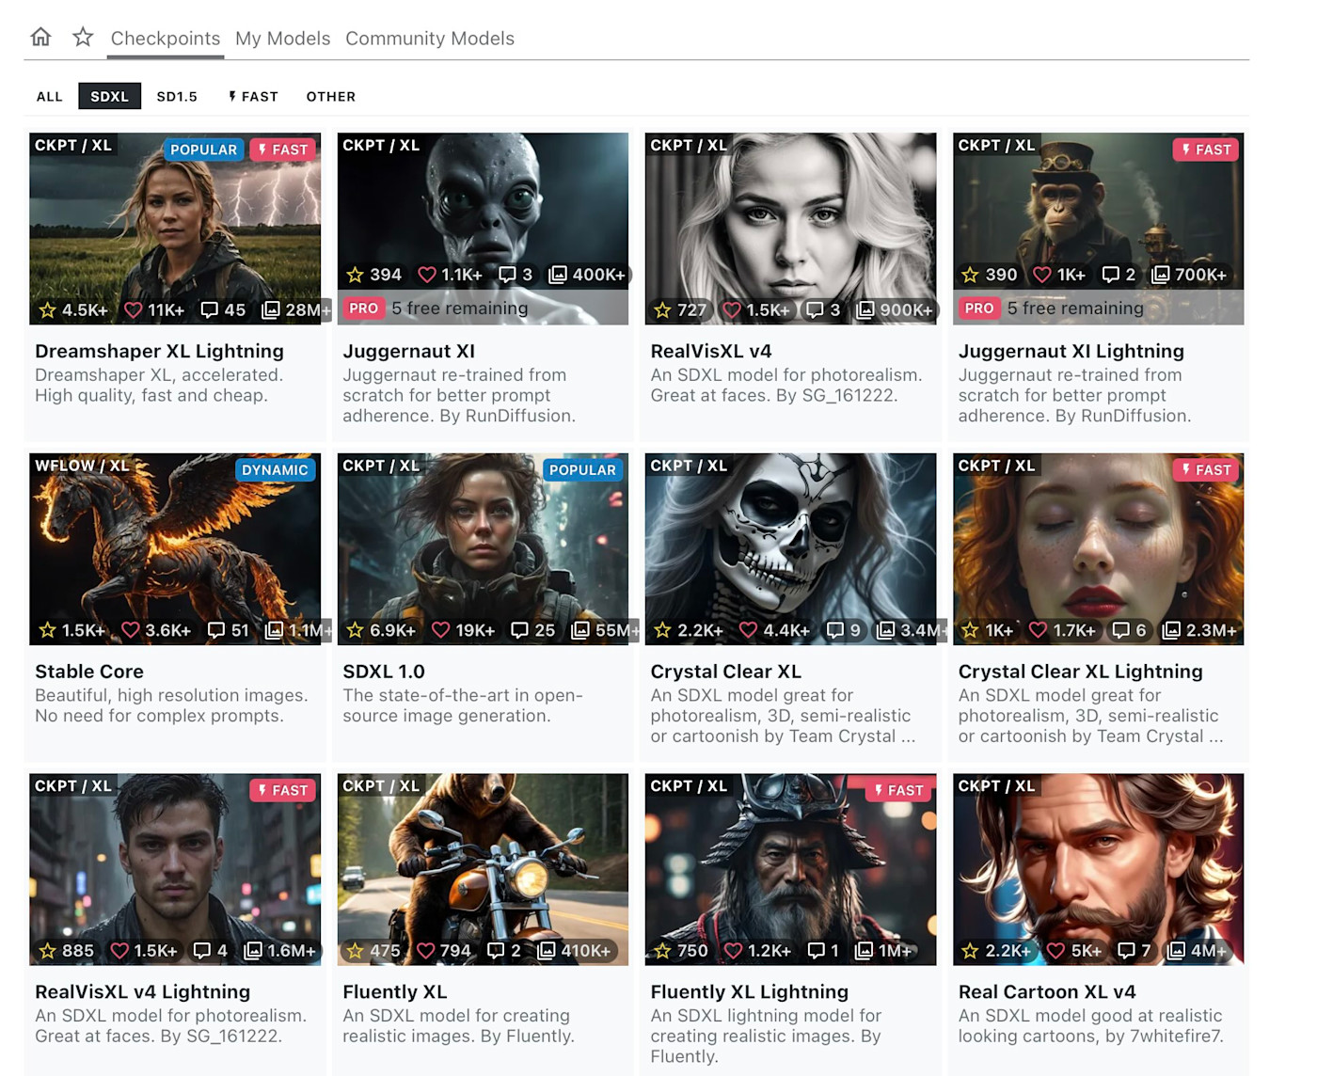Image resolution: width=1317 pixels, height=1076 pixels.
Task: Switch to the Checkpoints tab
Action: coord(166,39)
